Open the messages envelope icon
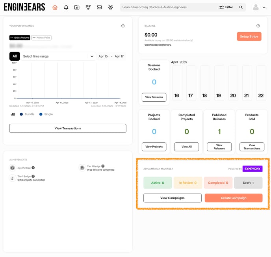 tap(99, 7)
